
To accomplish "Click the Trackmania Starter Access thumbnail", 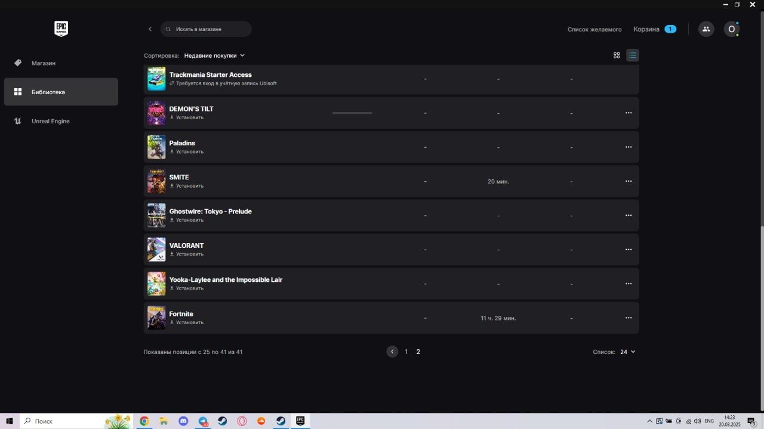I will (x=156, y=79).
